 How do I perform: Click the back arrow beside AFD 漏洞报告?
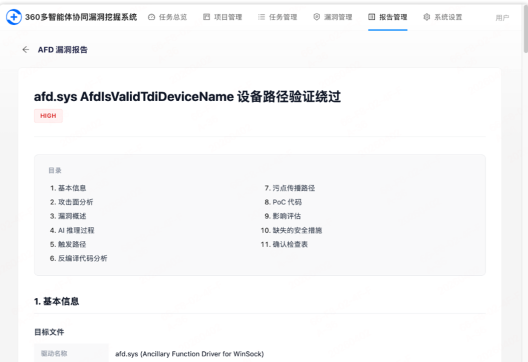[x=26, y=49]
